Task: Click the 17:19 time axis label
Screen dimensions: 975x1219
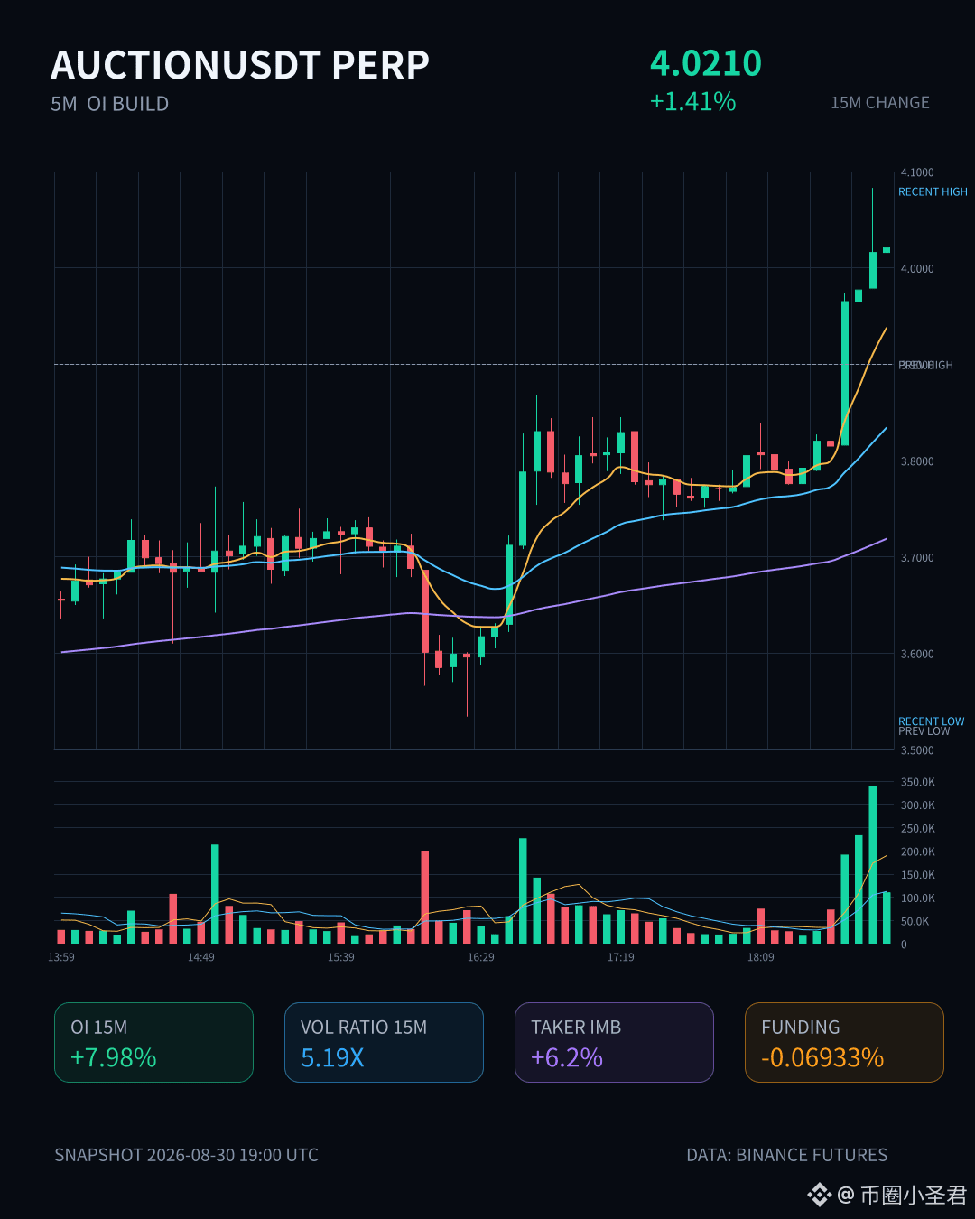Action: point(621,957)
